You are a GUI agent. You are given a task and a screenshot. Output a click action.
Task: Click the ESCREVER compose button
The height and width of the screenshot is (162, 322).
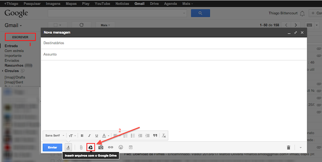20,37
